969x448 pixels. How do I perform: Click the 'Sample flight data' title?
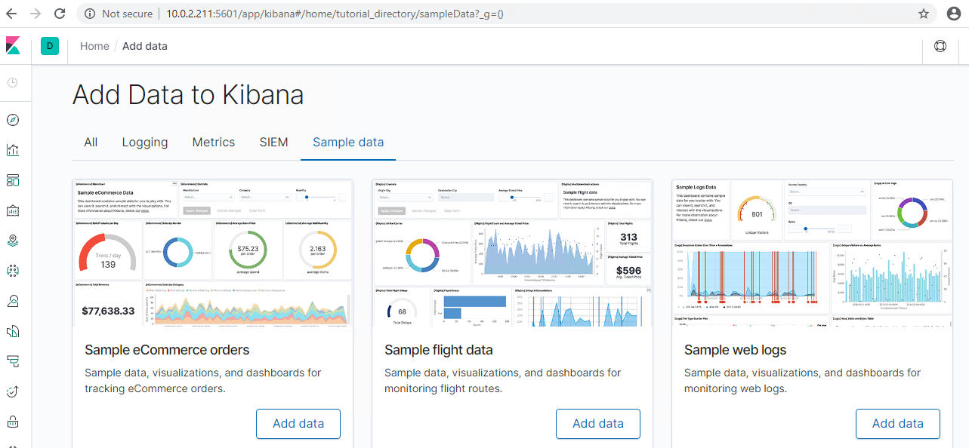tap(439, 350)
